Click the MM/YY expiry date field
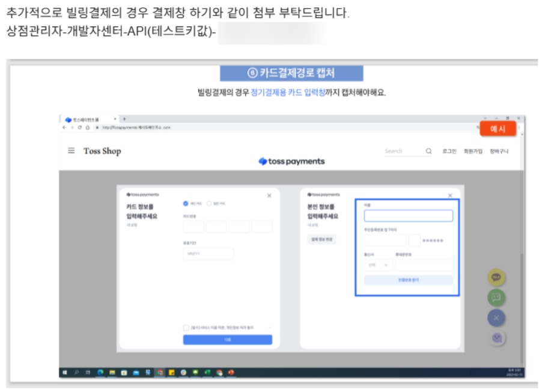Viewport: 542px width, 389px height. point(208,254)
